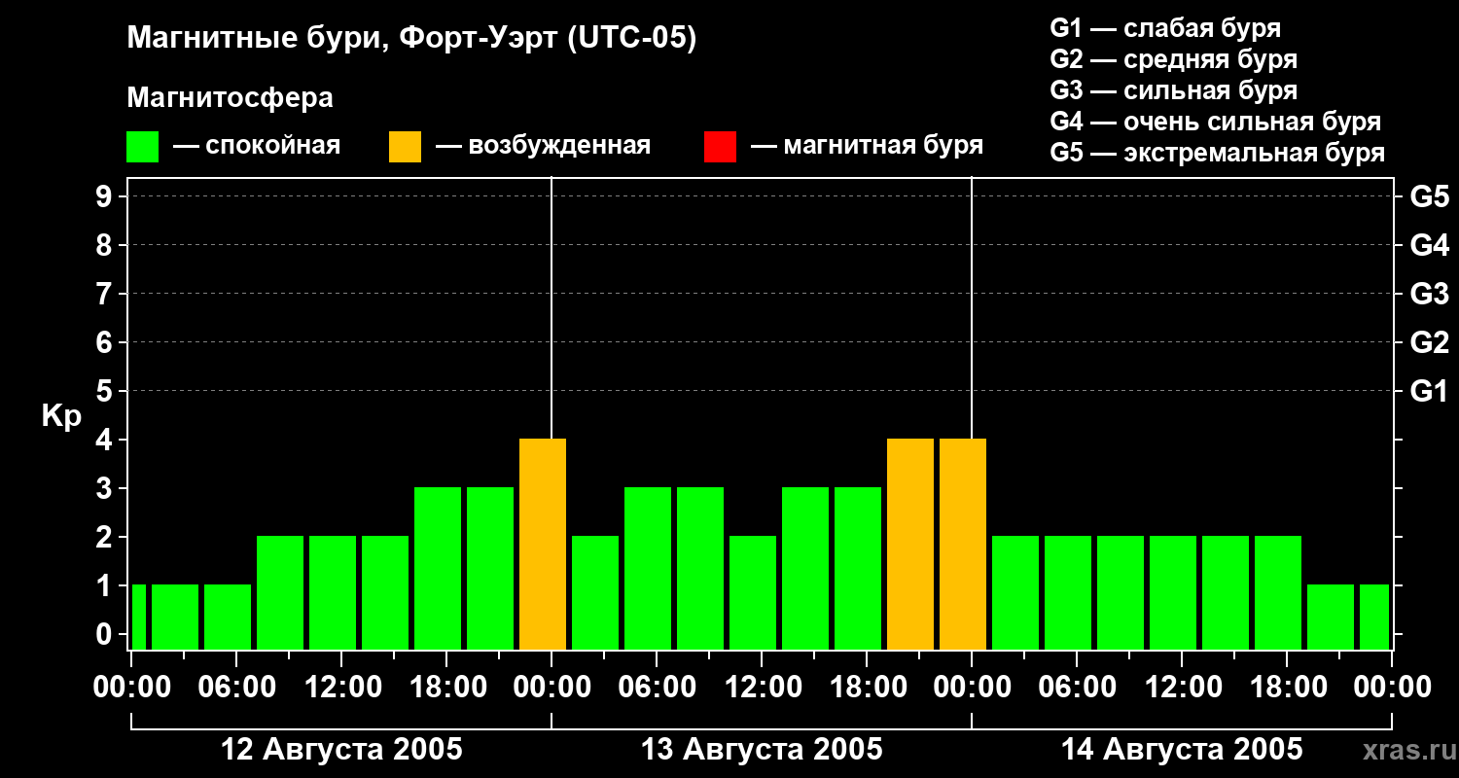Click the date label "13 Августа 2005"
1459x778 pixels.
[762, 750]
